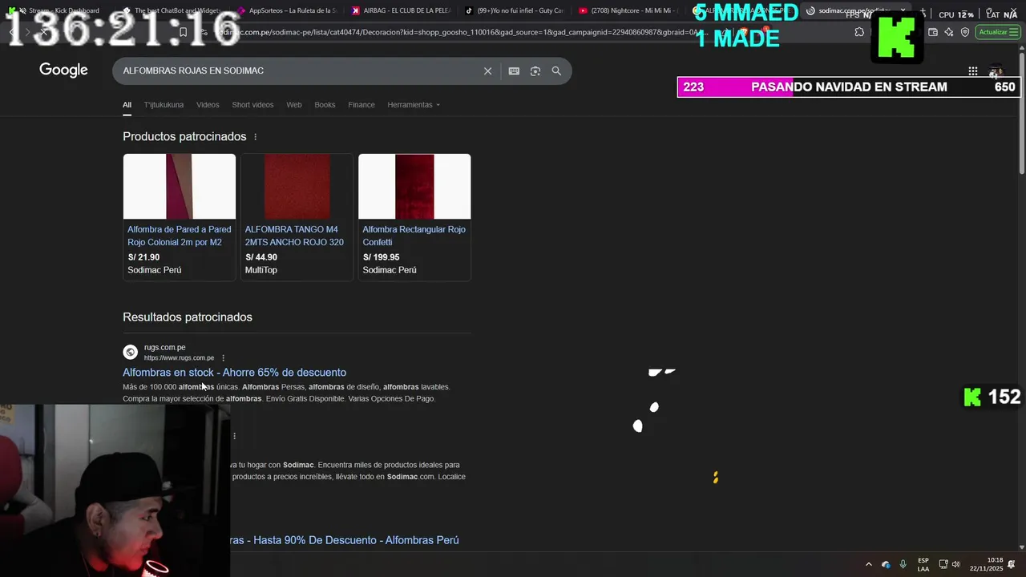Open Alfombra de Pared a Pared Rojo Colonial link
1026x577 pixels.
click(180, 236)
